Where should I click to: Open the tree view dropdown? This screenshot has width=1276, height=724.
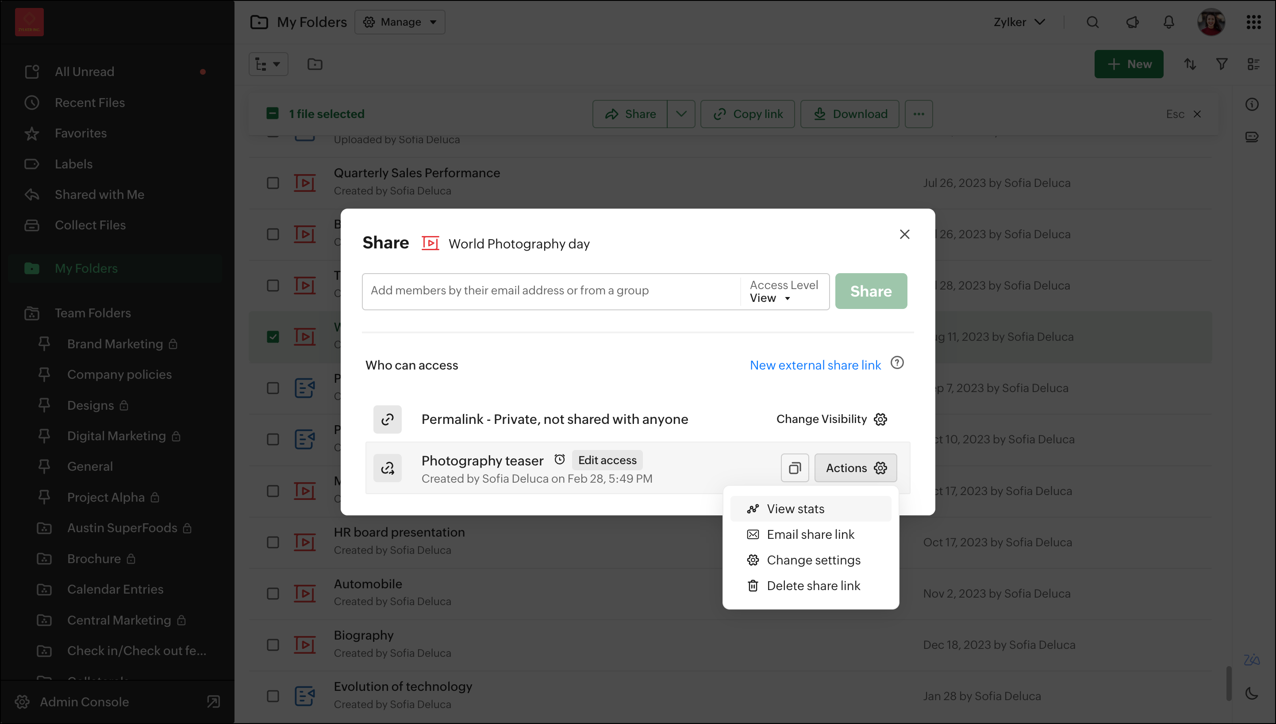click(268, 64)
